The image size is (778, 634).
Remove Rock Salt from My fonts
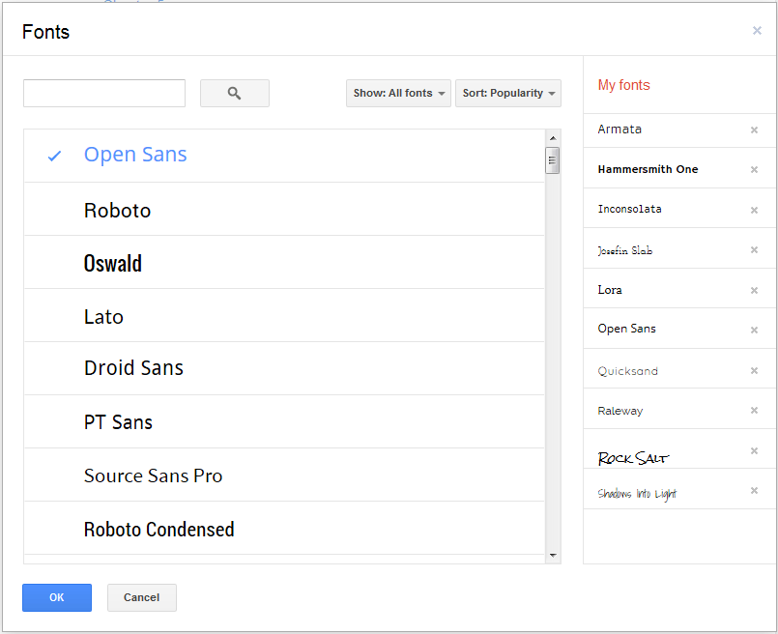point(754,450)
